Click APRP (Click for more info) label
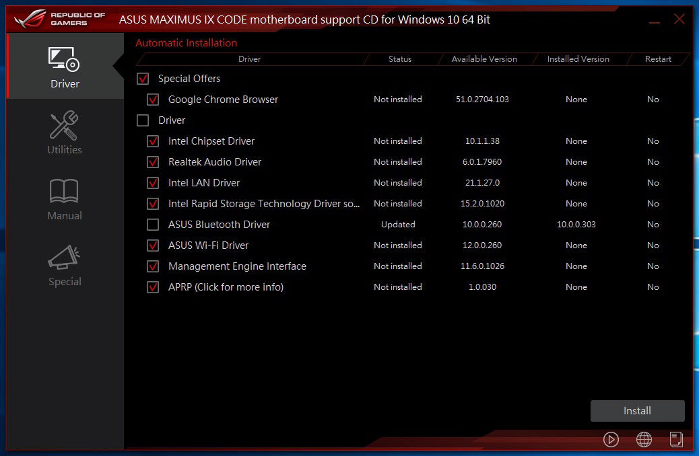This screenshot has width=699, height=456. (x=226, y=287)
